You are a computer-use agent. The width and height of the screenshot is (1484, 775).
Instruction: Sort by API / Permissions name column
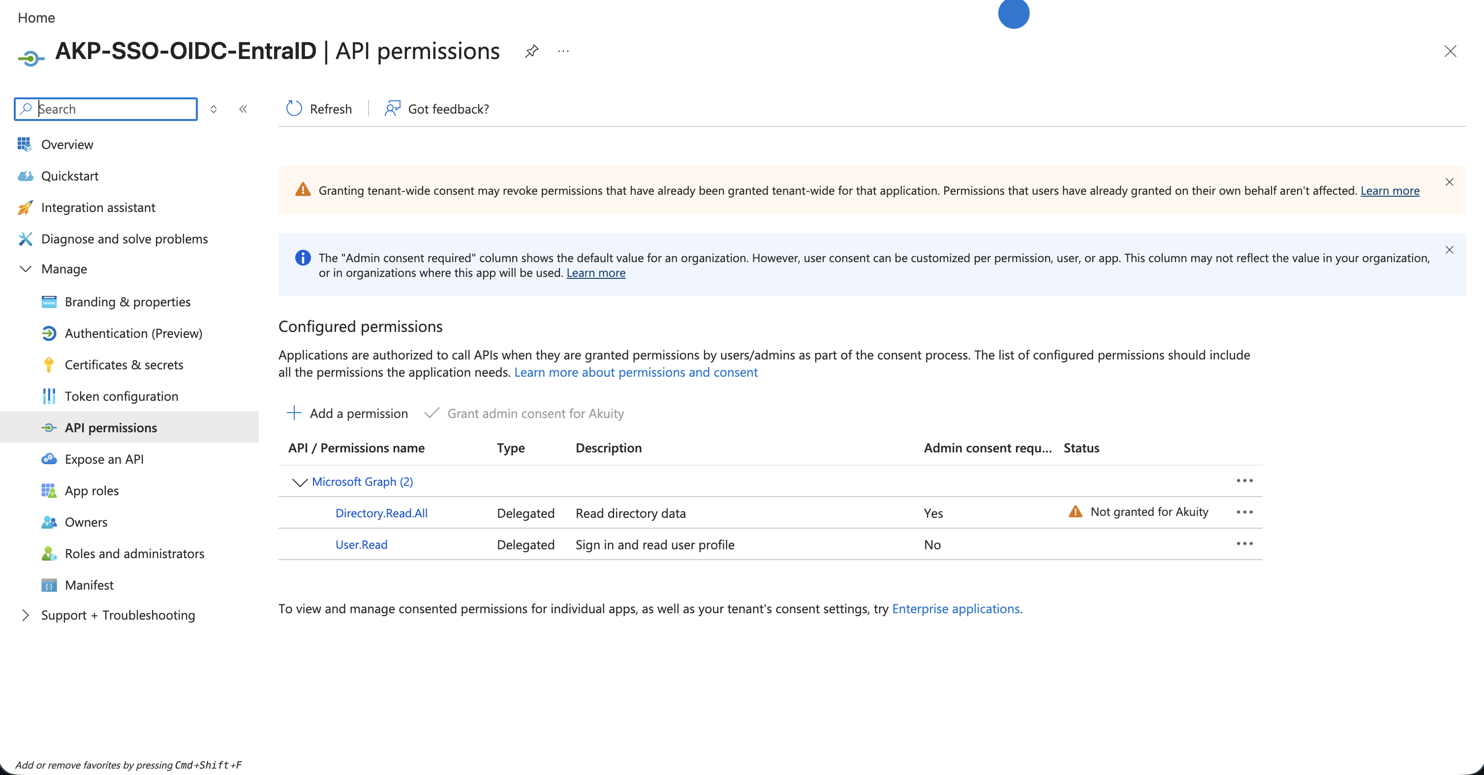[x=356, y=448]
